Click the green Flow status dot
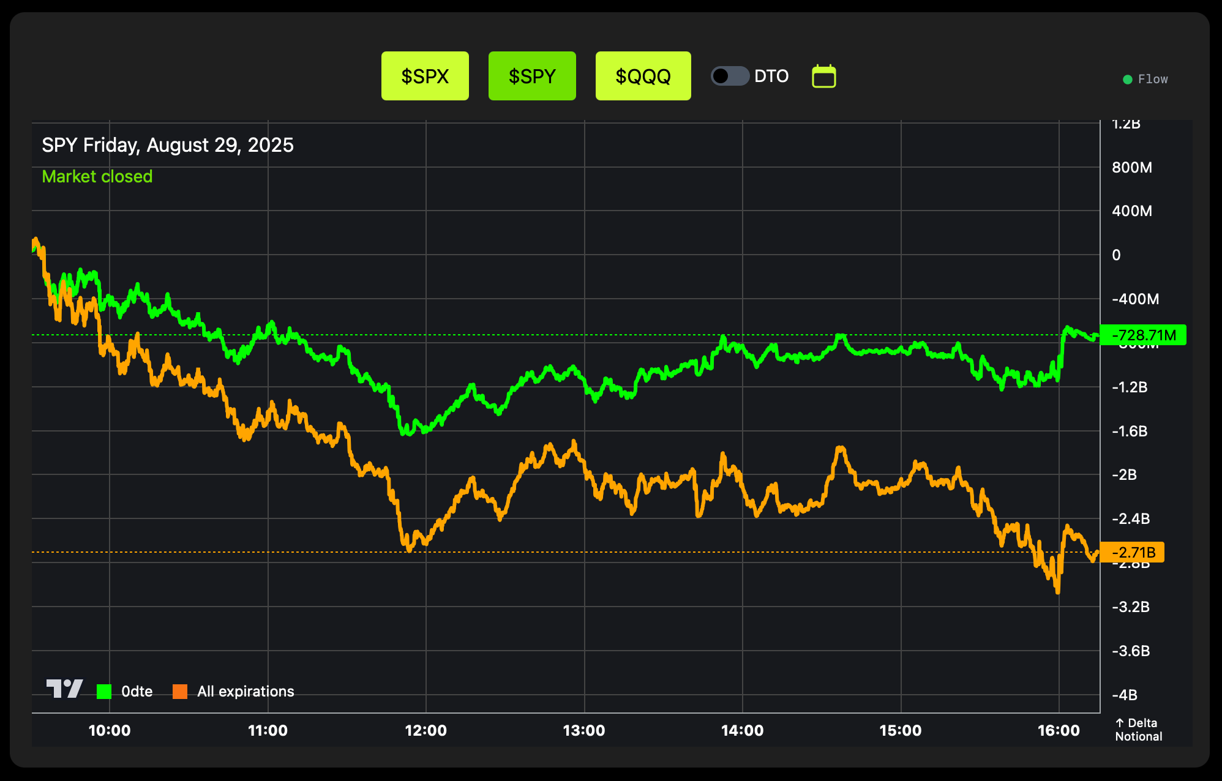Viewport: 1222px width, 781px height. 1127,80
